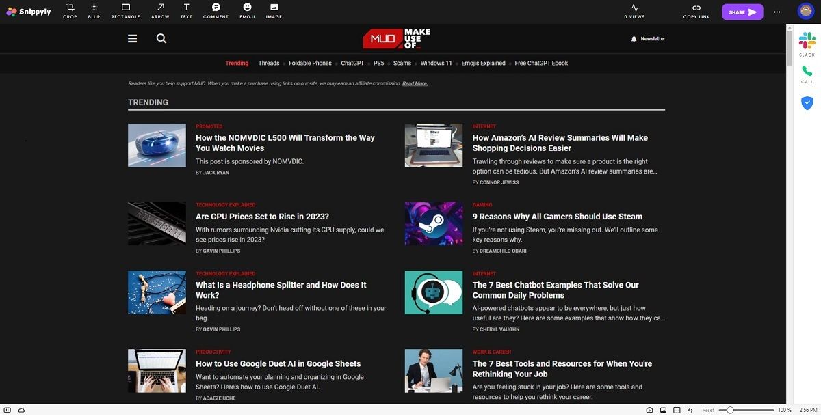Open the Windows 11 nav item

436,62
